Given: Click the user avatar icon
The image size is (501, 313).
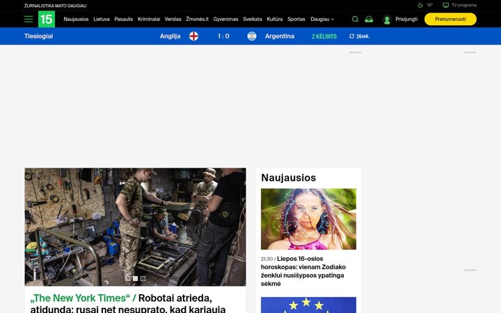Looking at the screenshot, I should pyautogui.click(x=387, y=19).
